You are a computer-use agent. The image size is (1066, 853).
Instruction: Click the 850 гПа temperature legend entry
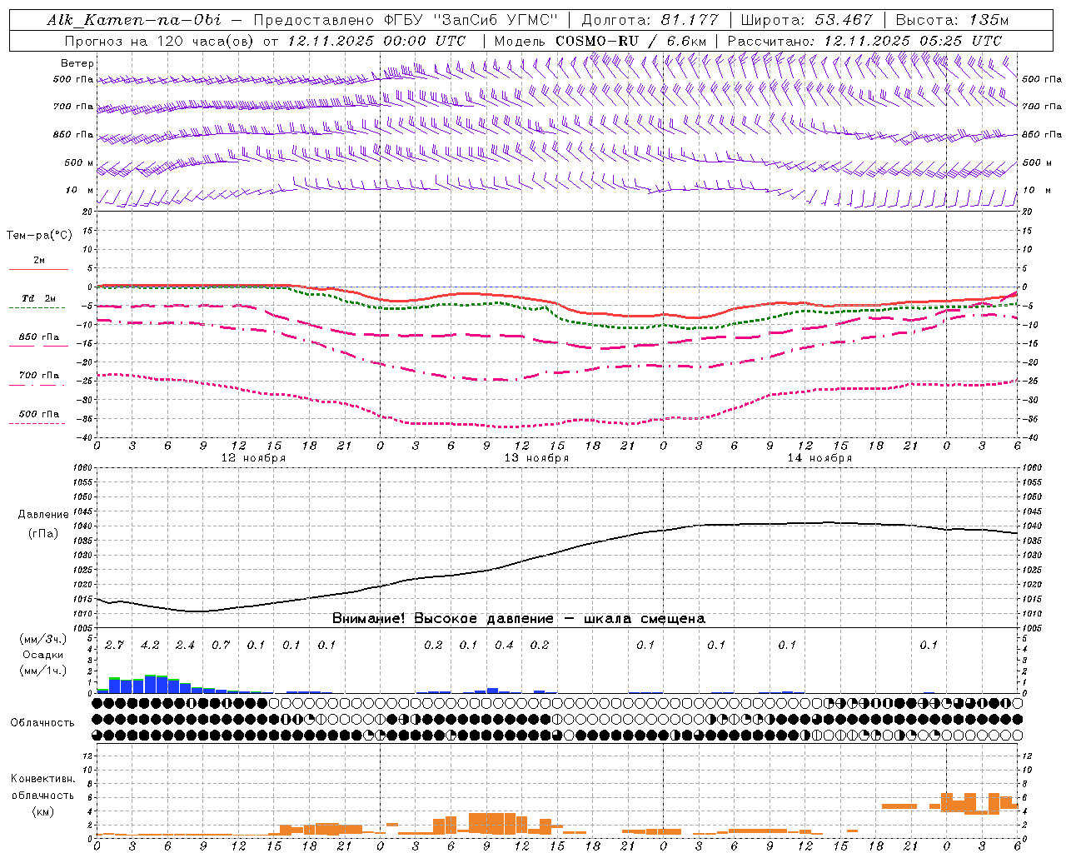(x=39, y=337)
